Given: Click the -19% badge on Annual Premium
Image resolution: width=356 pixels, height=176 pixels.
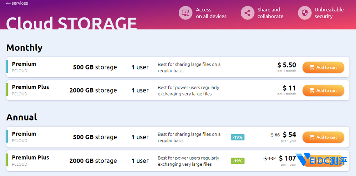Looking at the screenshot, I should (x=237, y=137).
